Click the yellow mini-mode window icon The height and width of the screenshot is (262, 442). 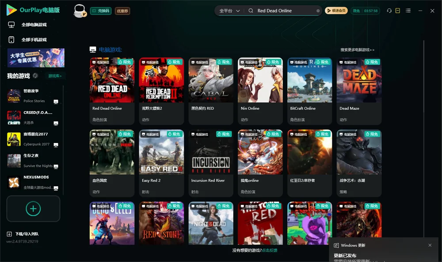397,11
